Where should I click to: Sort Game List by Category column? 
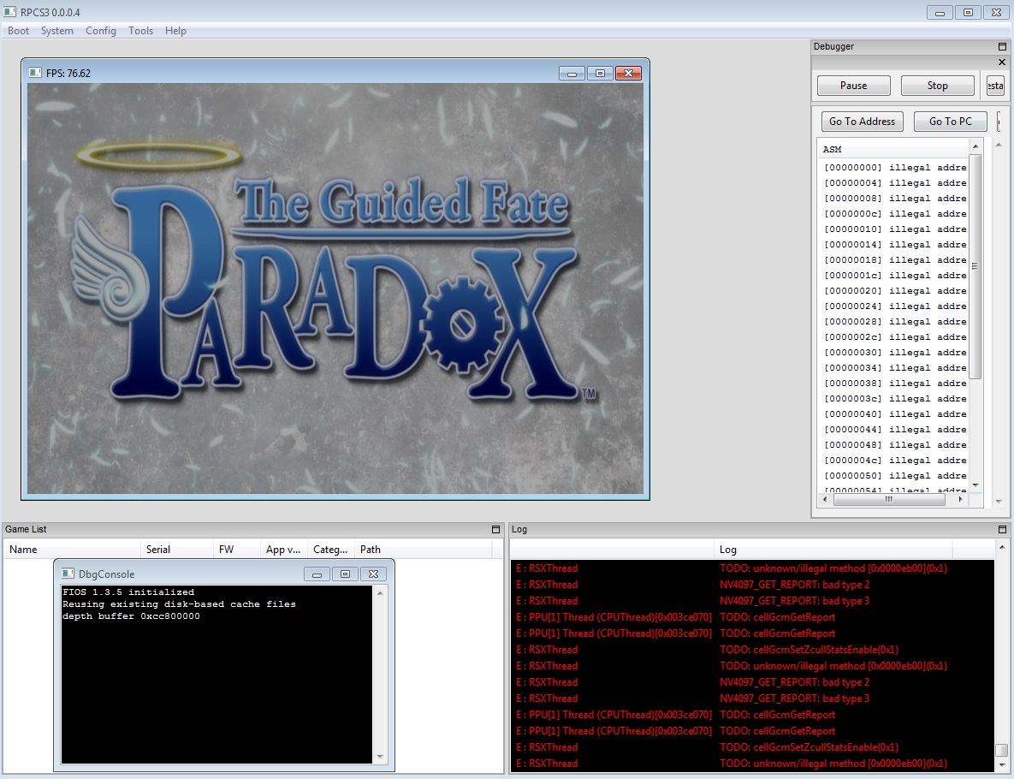coord(331,550)
